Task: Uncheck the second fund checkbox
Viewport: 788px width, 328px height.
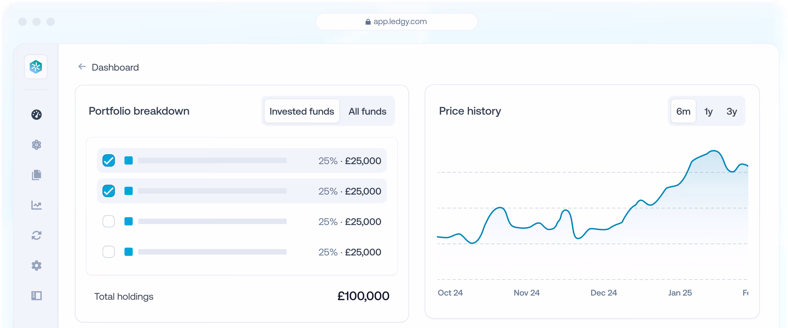Action: [x=109, y=191]
